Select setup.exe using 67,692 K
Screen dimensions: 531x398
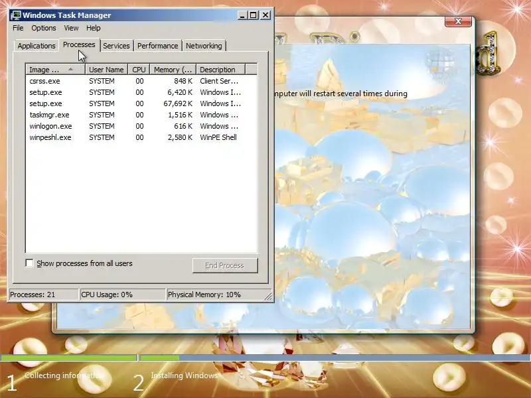click(x=141, y=103)
